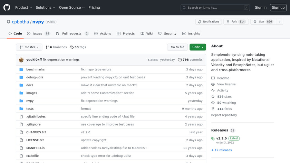Star the nvpy repository
Image resolution: width=290 pixels, height=163 pixels.
[259, 21]
